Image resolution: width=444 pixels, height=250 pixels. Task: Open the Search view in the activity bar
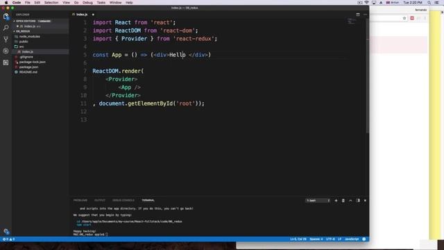click(x=6, y=28)
